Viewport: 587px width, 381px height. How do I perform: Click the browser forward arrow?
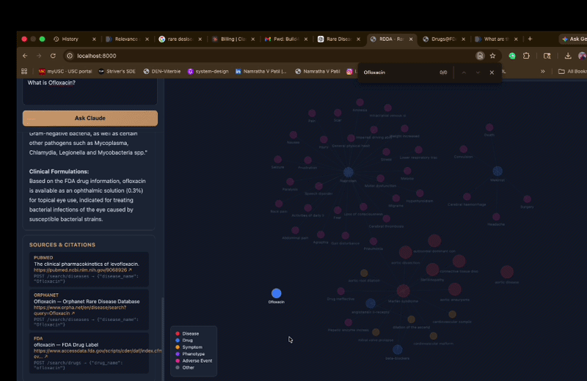coord(39,56)
